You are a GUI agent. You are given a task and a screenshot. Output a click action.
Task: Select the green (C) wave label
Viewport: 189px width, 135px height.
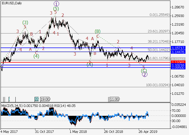tap(144, 71)
